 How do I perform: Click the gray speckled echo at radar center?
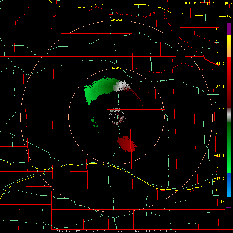click(x=116, y=116)
